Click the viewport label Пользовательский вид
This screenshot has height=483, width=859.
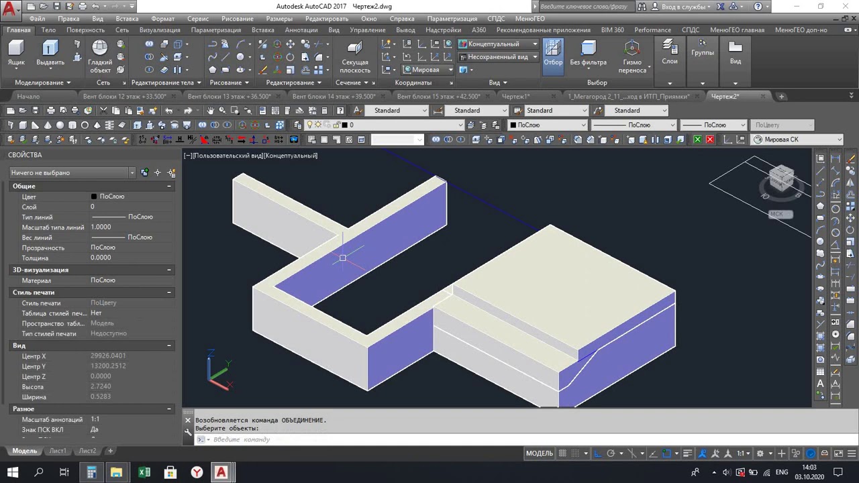pos(229,156)
